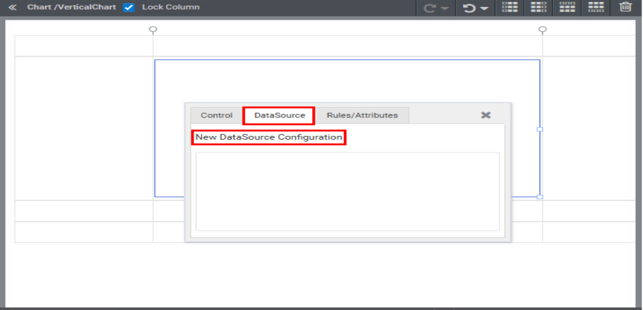Click the left column resize circle handle
The image size is (643, 310).
point(152,29)
